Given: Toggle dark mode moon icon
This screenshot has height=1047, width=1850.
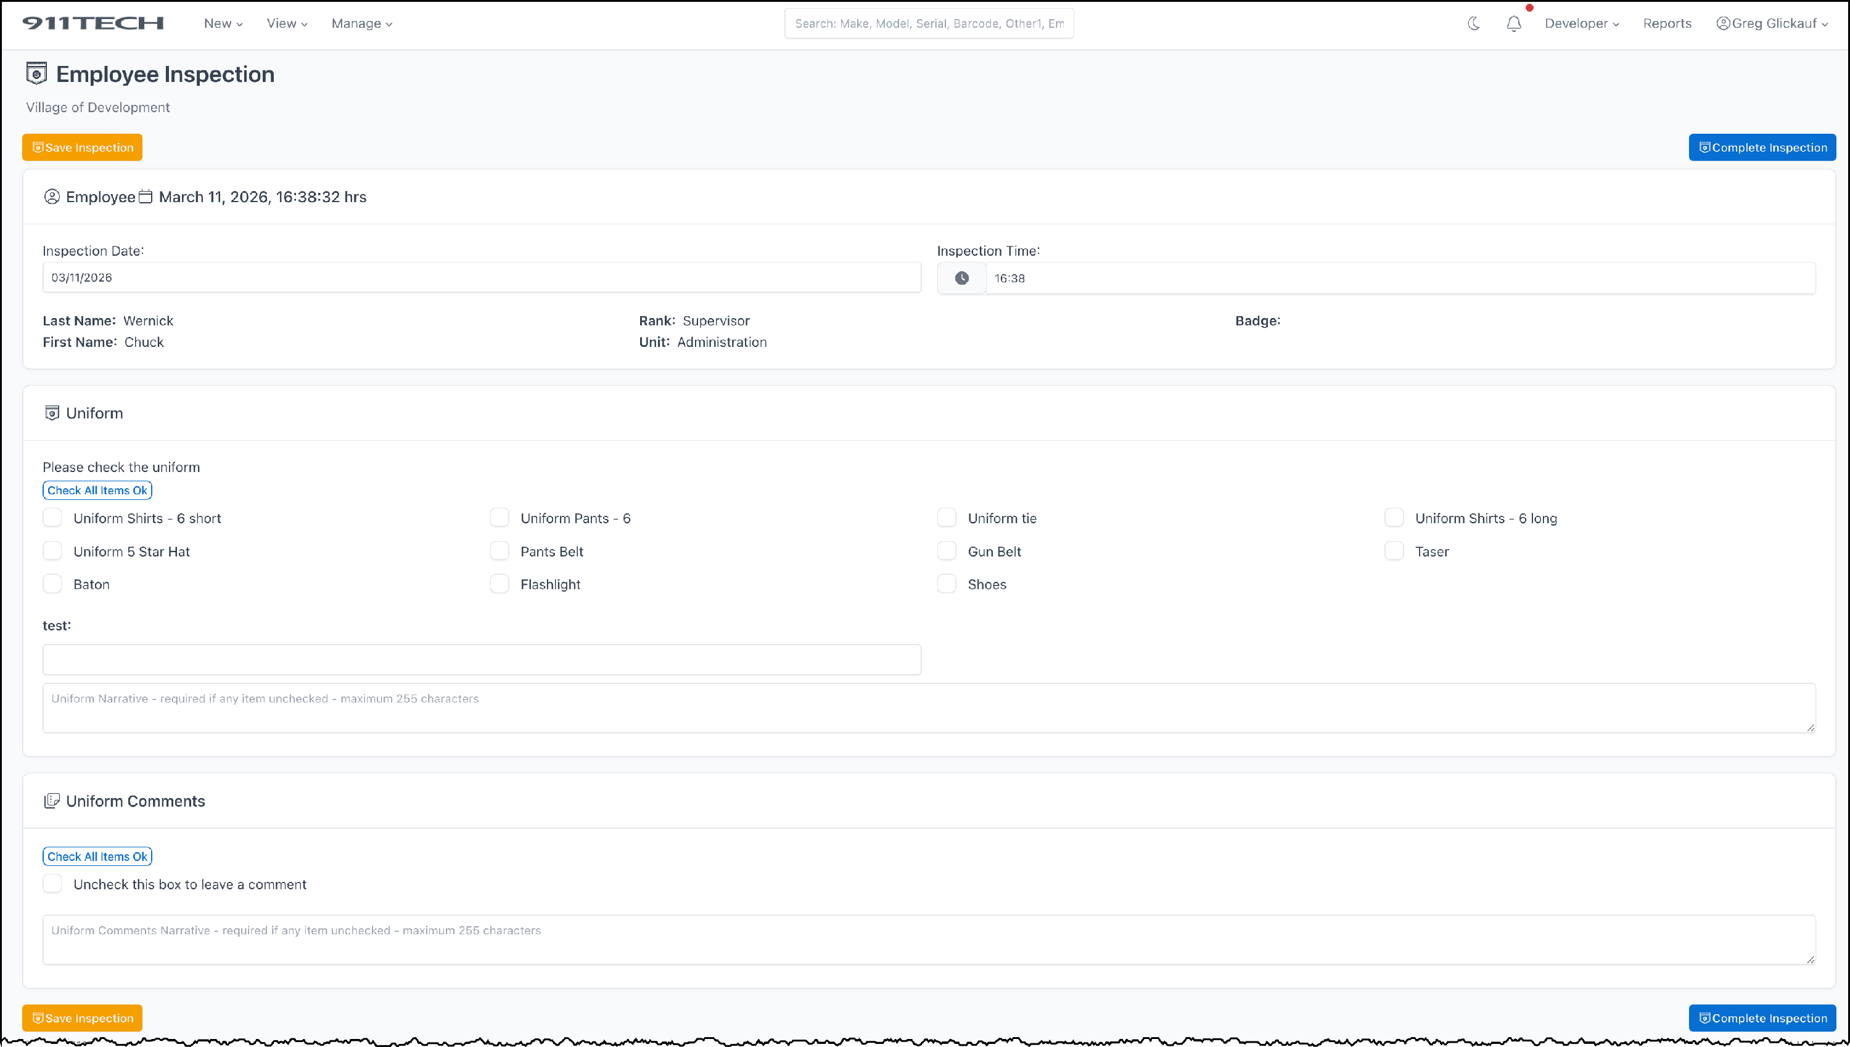Looking at the screenshot, I should (1473, 24).
